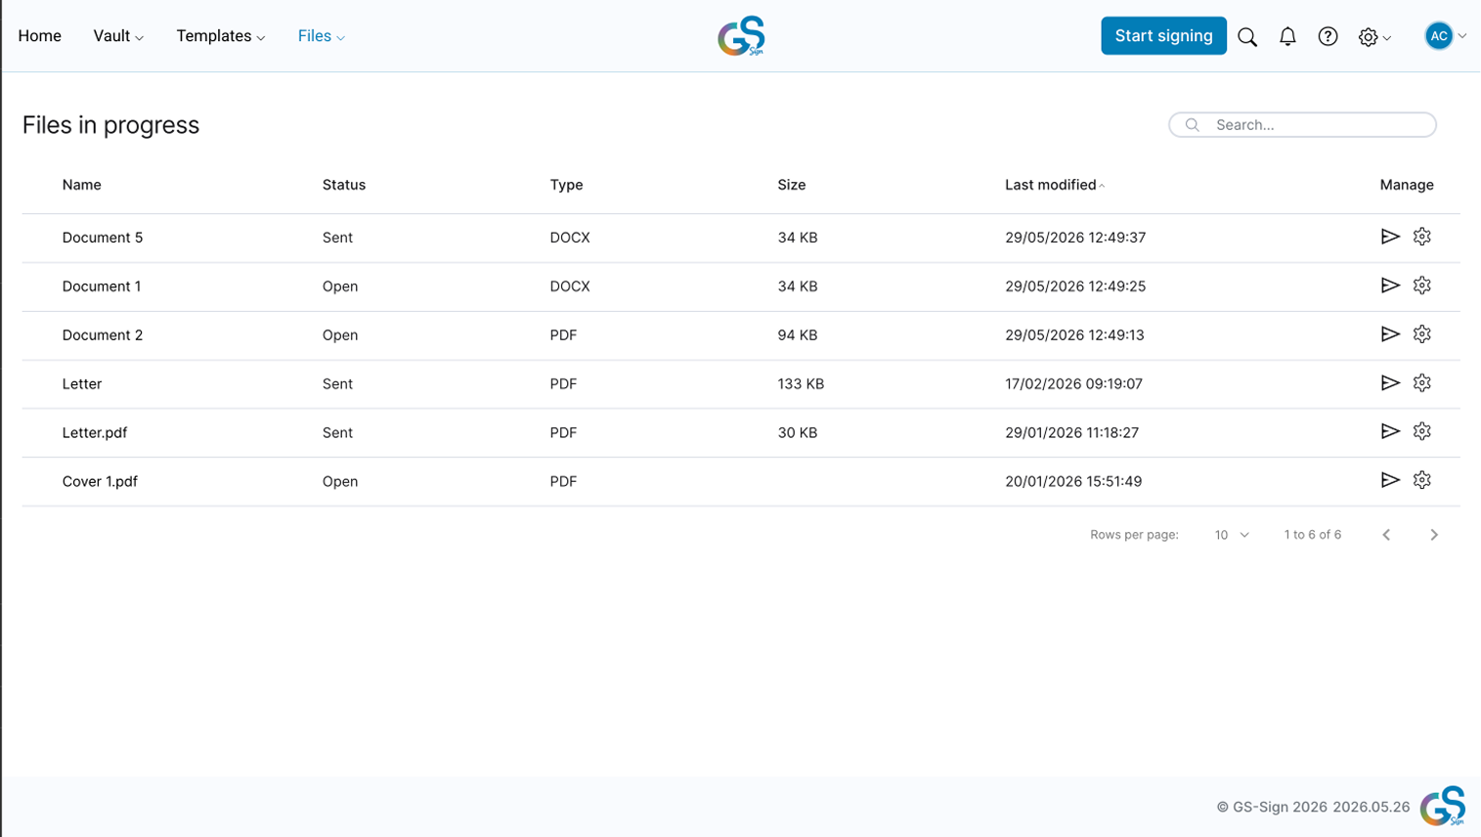
Task: Click the 20/01/2026 15:51:49 date cell
Action: click(1073, 481)
